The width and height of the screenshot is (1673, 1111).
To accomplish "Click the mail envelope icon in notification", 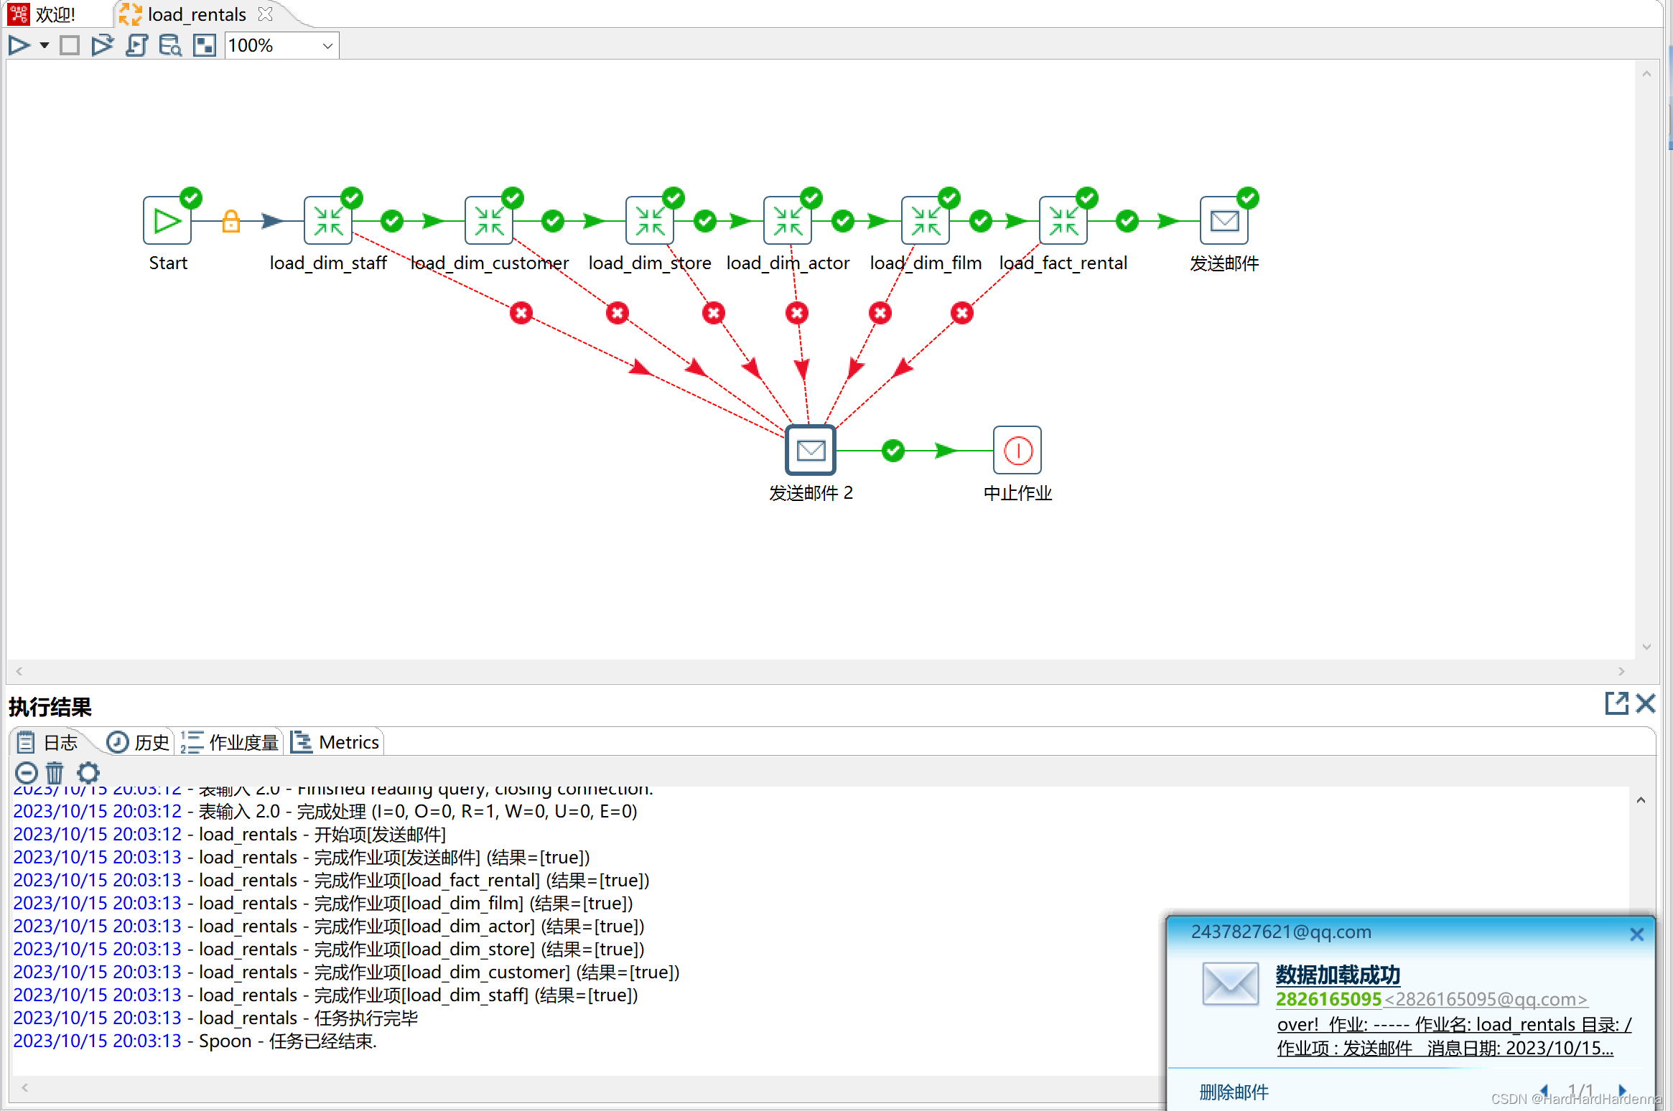I will [1230, 984].
